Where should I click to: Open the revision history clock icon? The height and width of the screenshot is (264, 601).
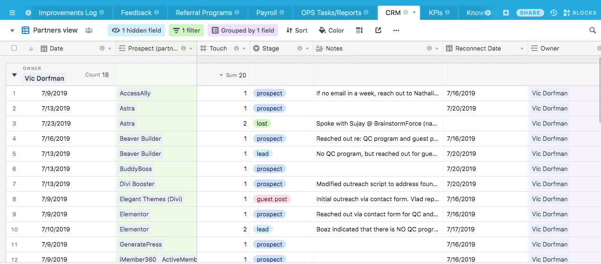[553, 13]
